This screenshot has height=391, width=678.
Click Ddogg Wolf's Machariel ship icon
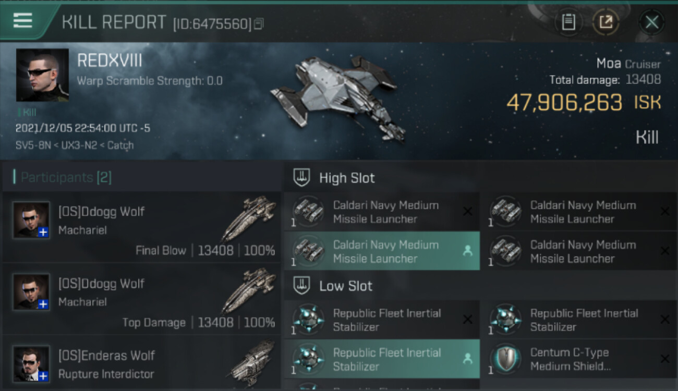coord(249,218)
